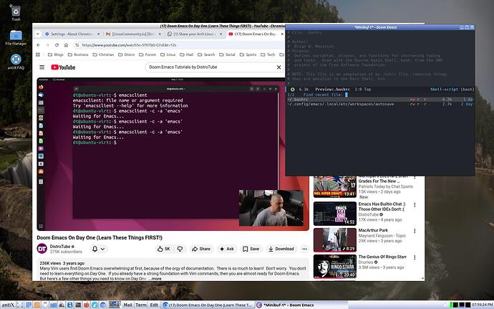Select the workspaces/autosave recent file in Emacs
The width and height of the screenshot is (494, 309).
click(x=379, y=104)
